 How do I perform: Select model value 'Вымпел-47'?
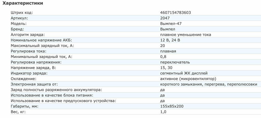click(171, 24)
